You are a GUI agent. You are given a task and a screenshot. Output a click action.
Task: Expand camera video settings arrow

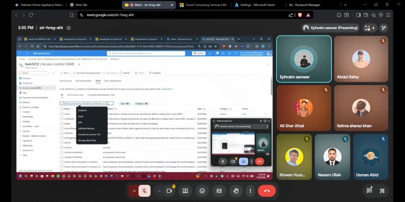tap(159, 191)
